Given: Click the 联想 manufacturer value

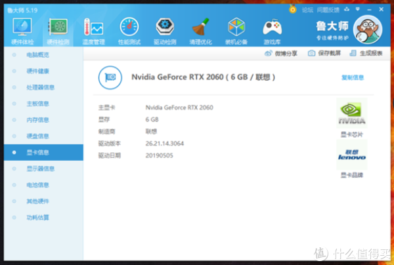Looking at the screenshot, I should point(151,131).
